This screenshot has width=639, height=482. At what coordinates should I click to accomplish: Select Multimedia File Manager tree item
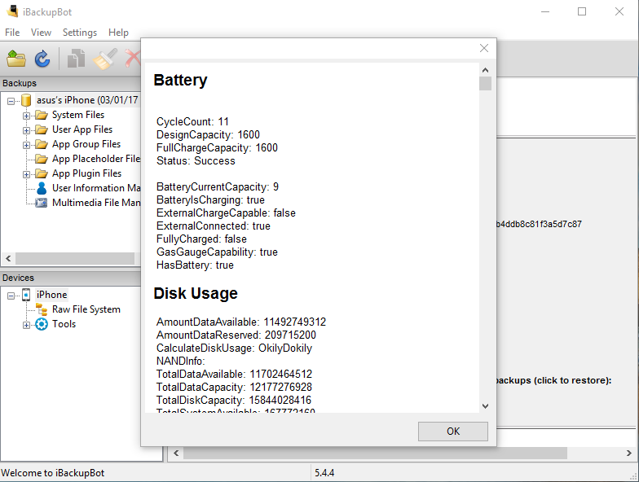[x=96, y=203]
